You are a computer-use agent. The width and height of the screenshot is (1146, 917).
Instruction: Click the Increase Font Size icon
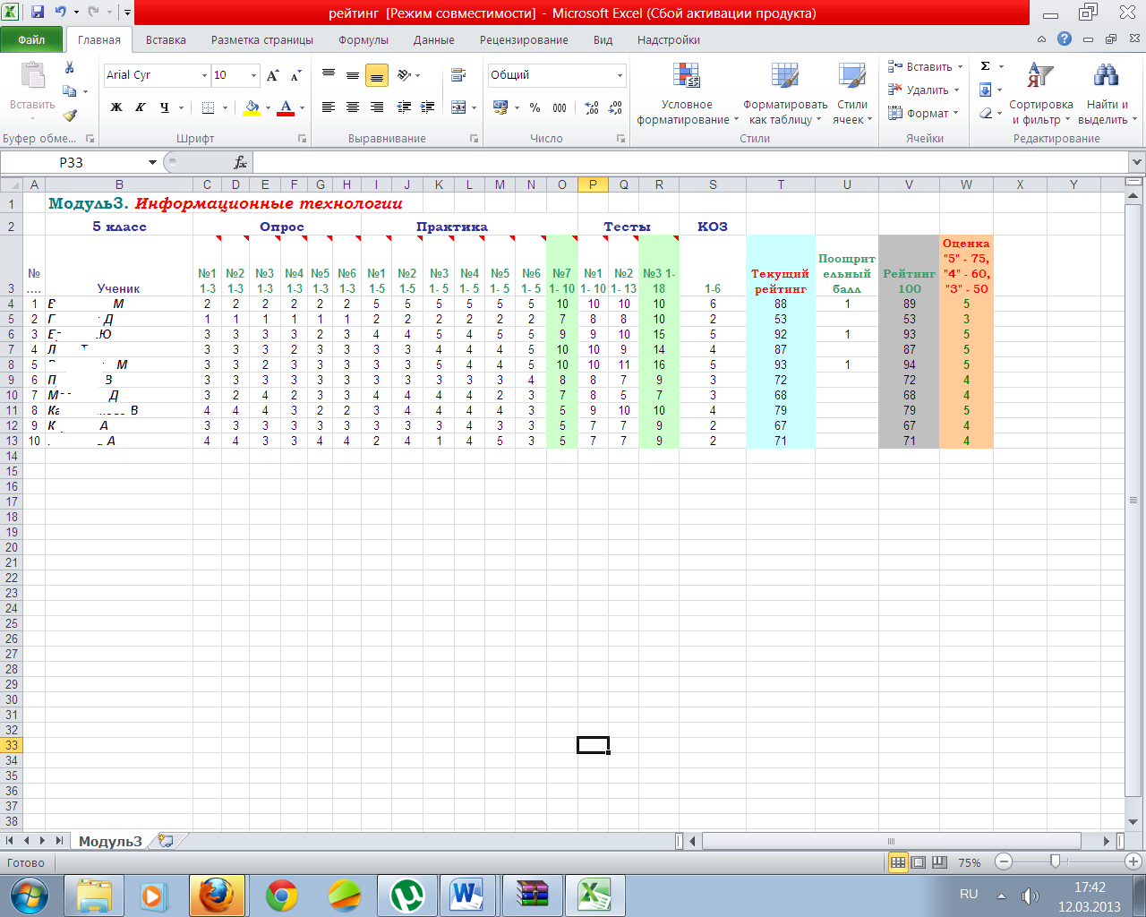pyautogui.click(x=273, y=75)
